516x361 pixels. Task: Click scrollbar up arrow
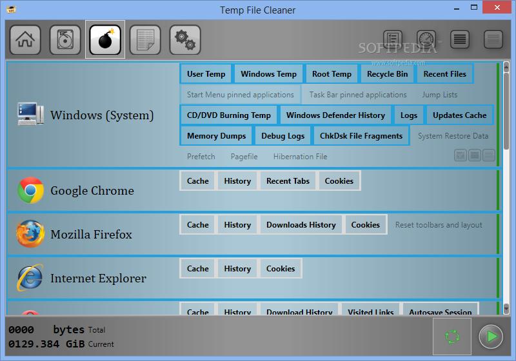point(506,68)
